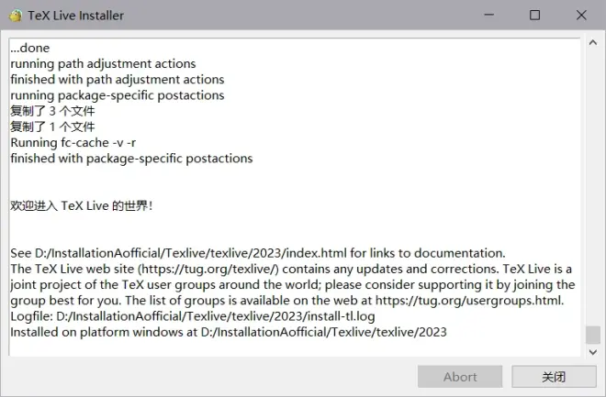Click the "...done" line in the log
606x397 pixels.
click(30, 48)
